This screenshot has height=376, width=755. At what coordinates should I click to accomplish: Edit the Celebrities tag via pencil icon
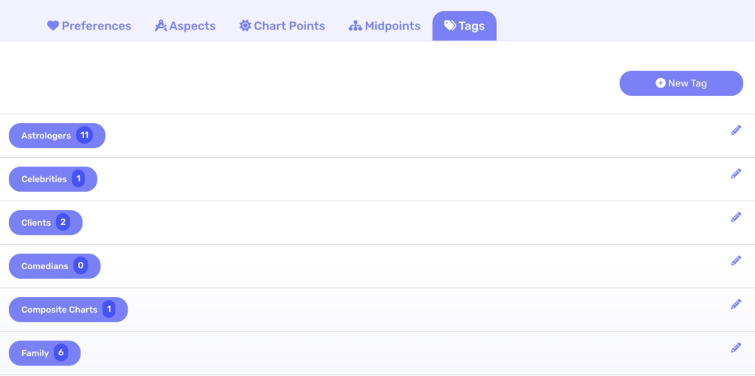[x=736, y=174]
